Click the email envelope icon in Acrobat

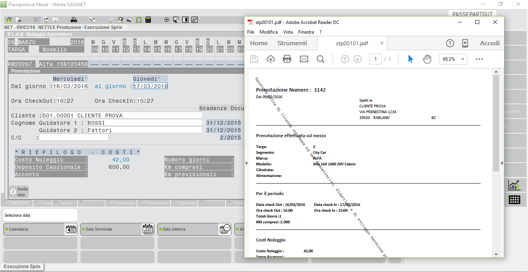(x=304, y=59)
